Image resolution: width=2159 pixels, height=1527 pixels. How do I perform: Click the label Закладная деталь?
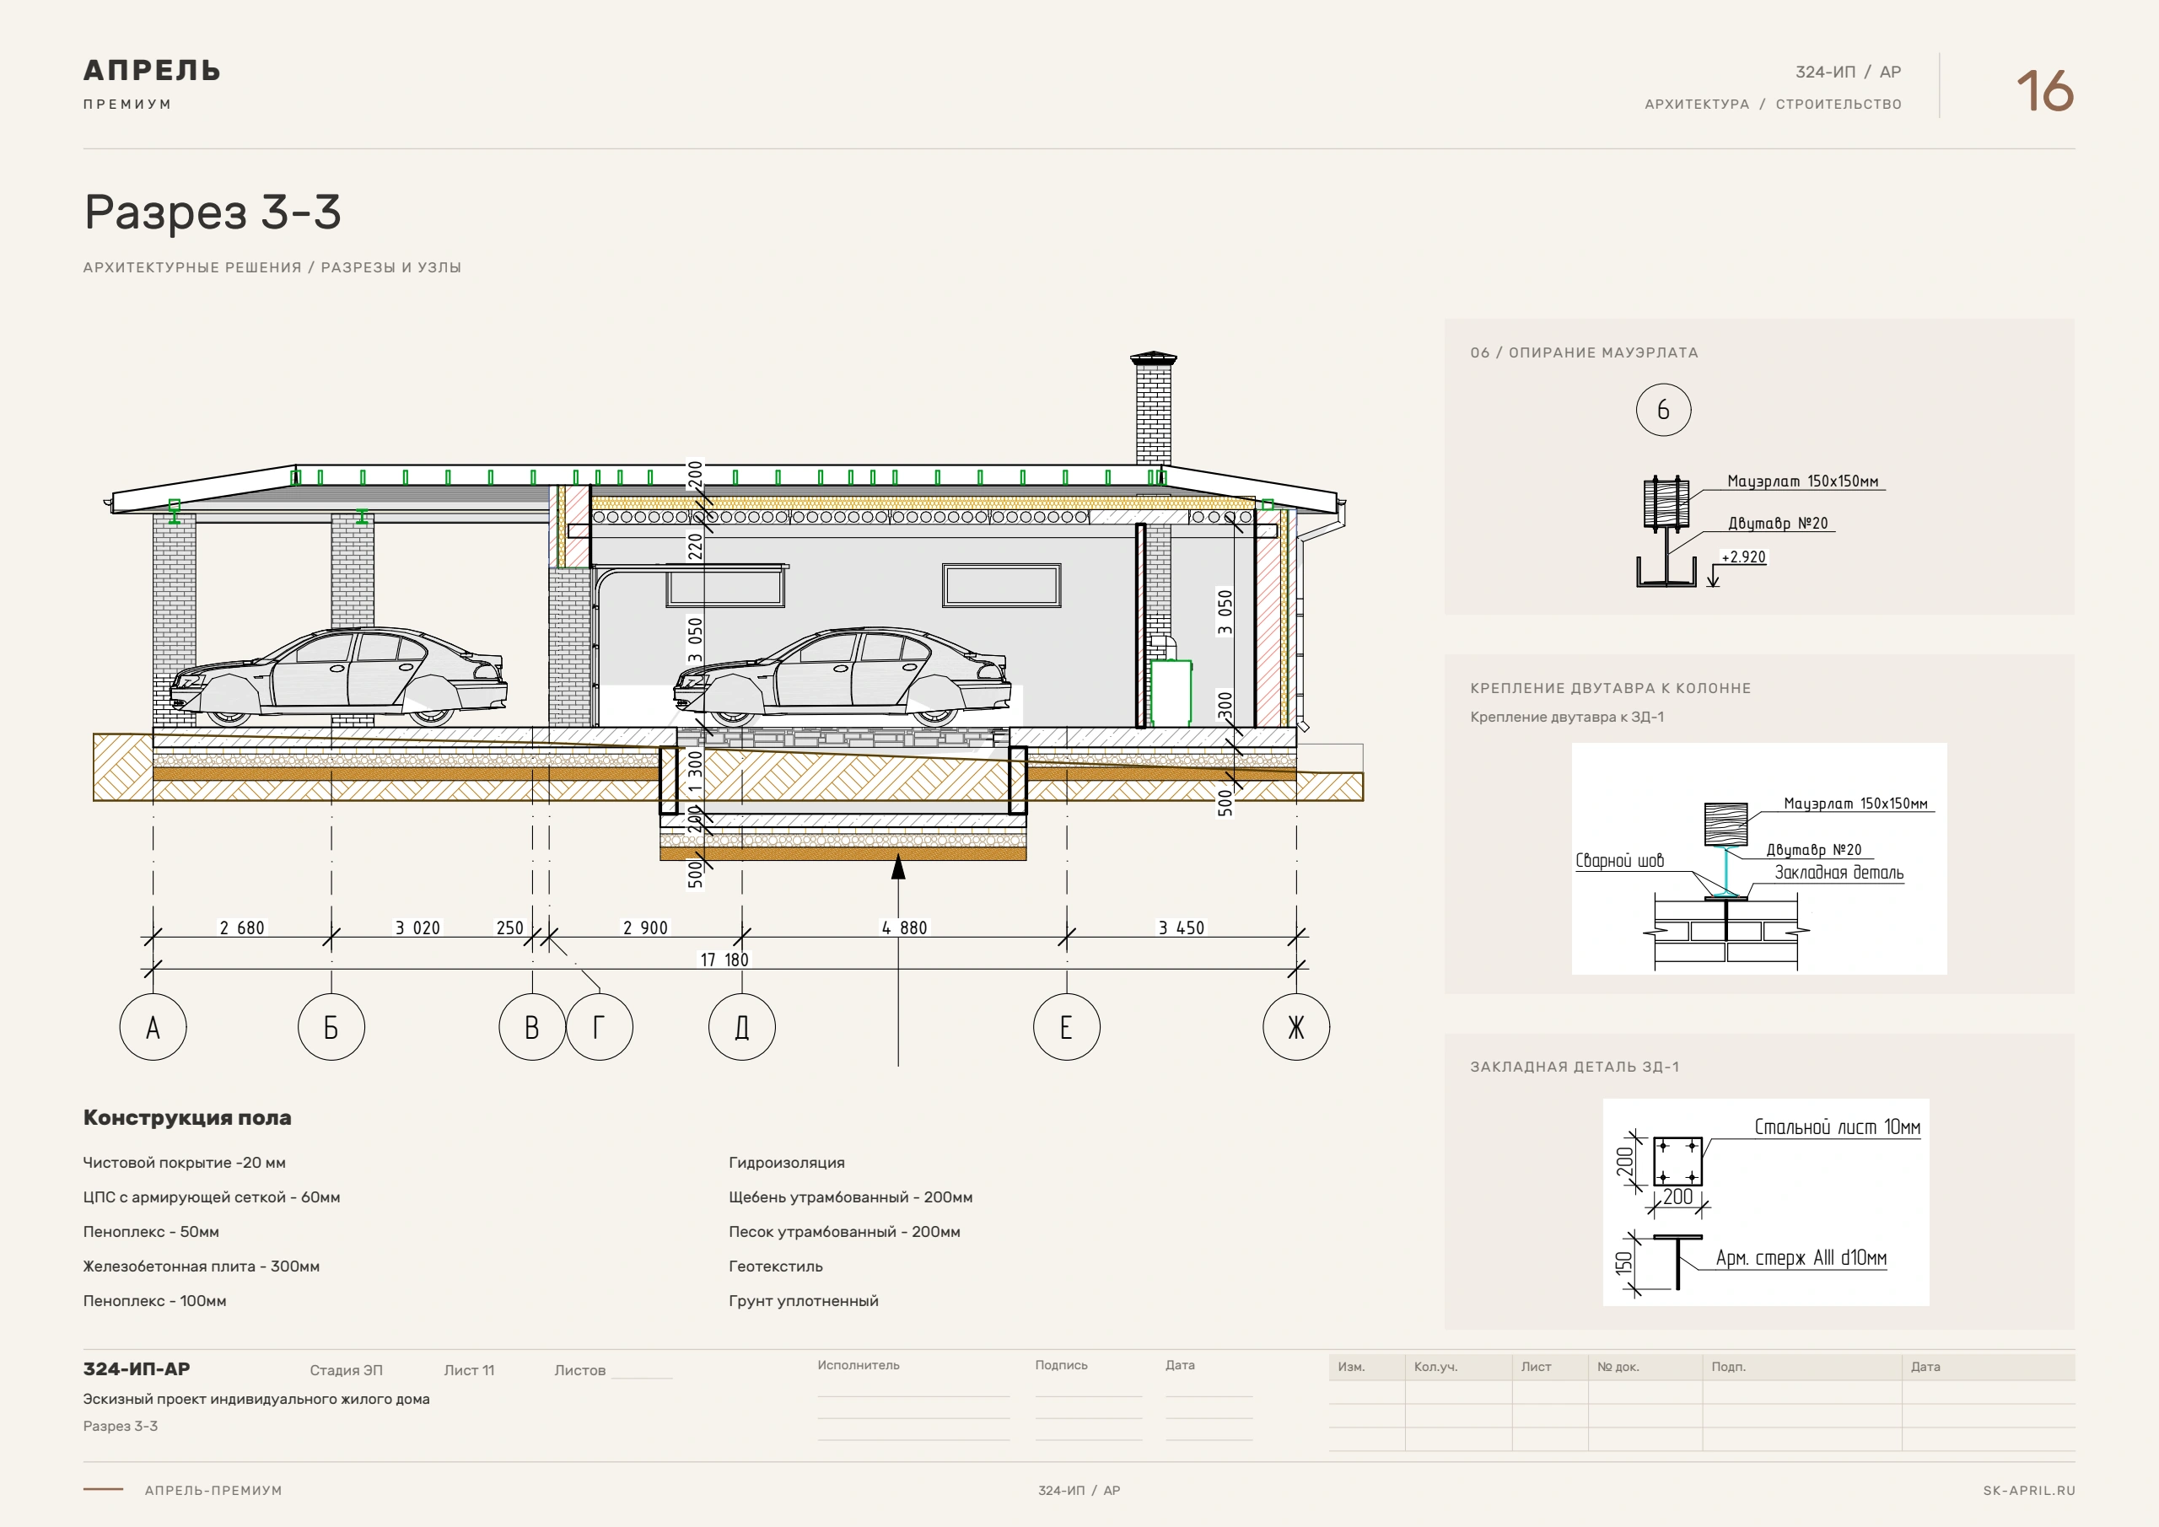click(1839, 873)
